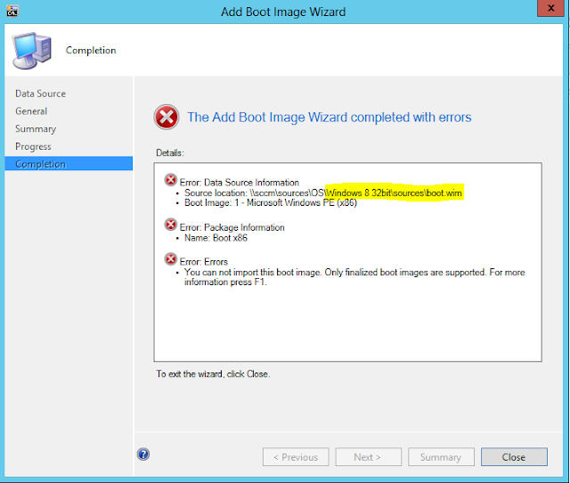Click the computer icon in the wizard header

(32, 51)
